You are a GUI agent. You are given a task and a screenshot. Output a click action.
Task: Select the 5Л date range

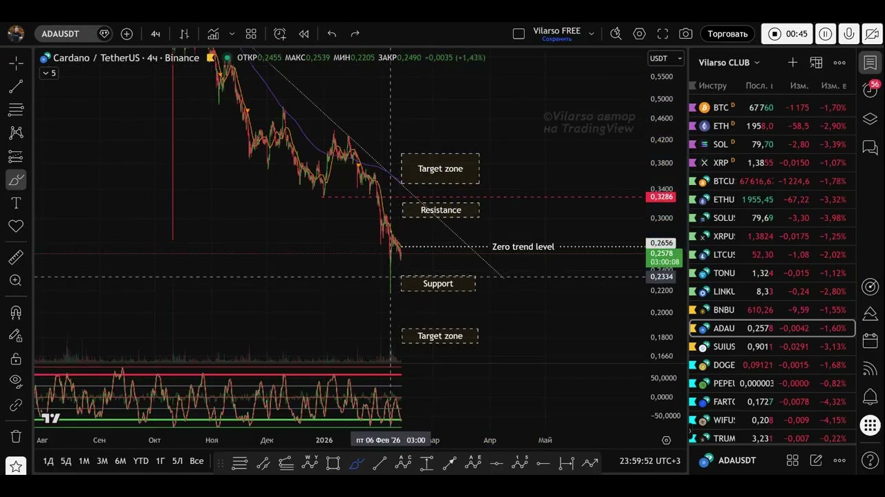point(177,461)
